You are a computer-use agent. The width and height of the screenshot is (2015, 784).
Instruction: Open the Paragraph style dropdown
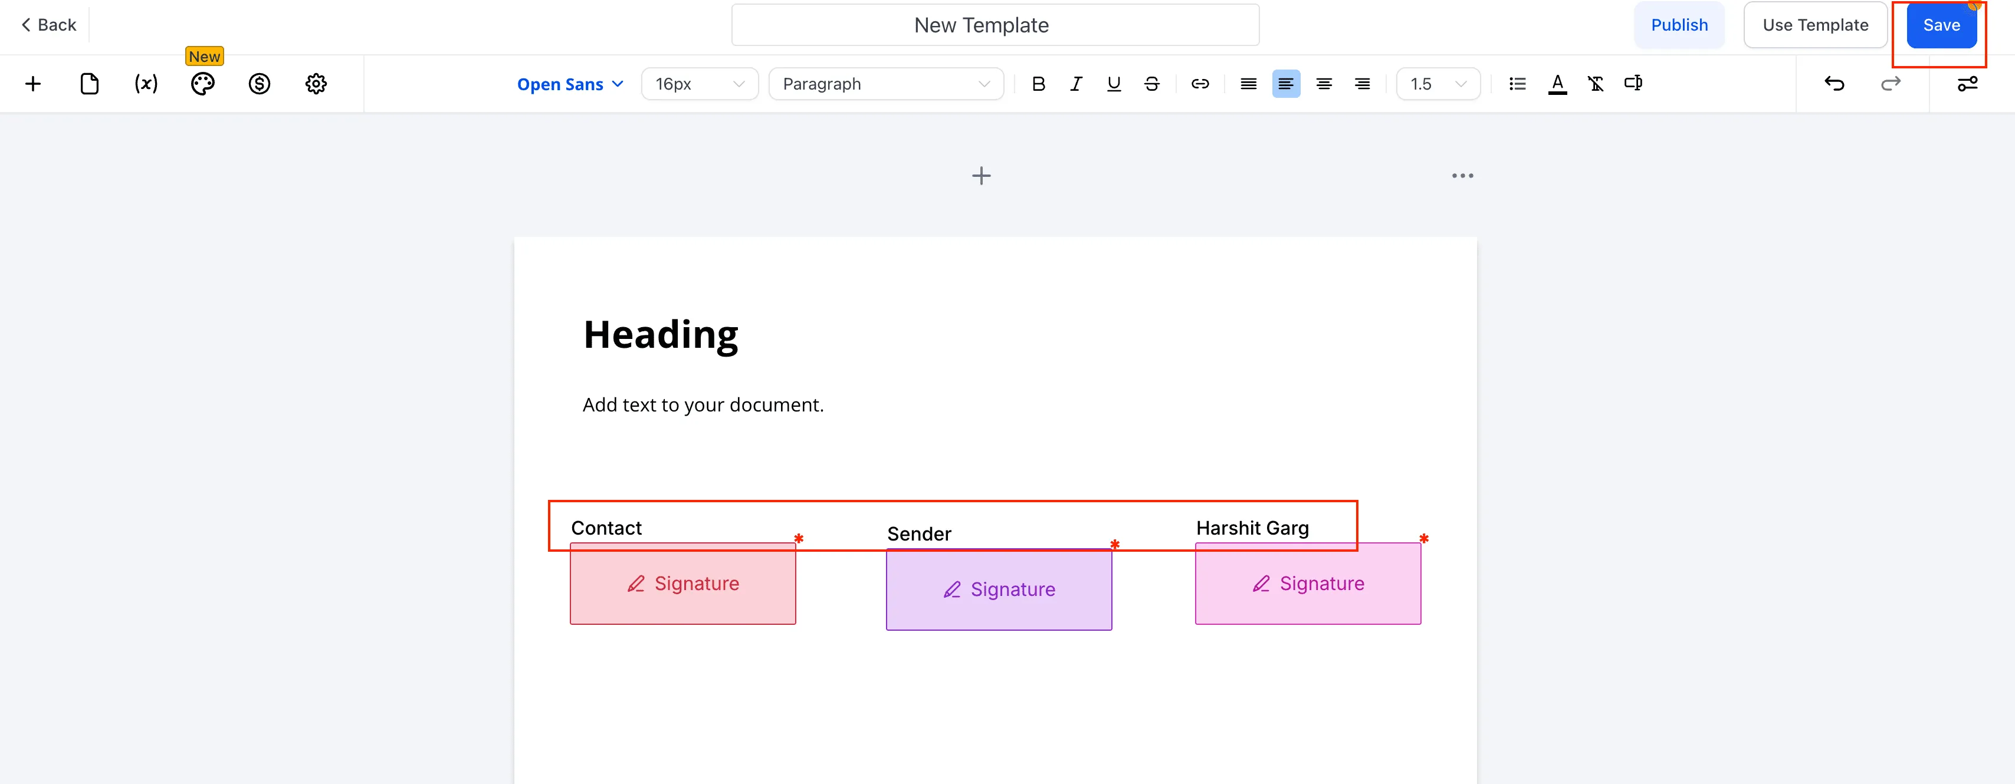(885, 84)
